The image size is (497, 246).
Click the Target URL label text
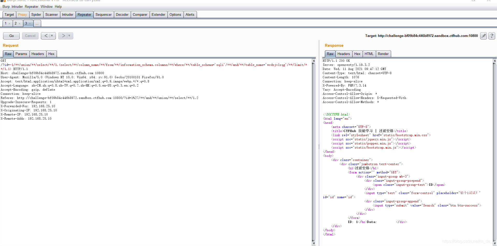click(421, 36)
